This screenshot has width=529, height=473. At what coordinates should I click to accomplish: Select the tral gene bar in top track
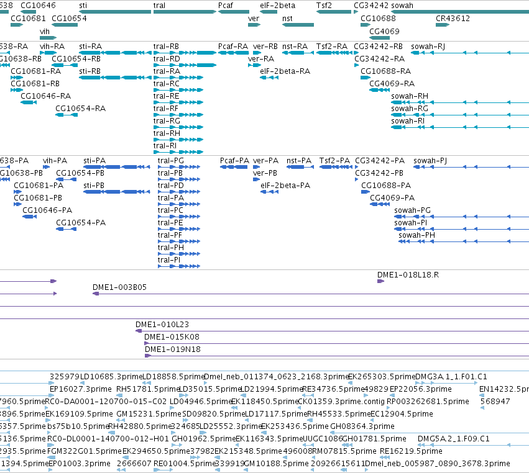pyautogui.click(x=185, y=12)
